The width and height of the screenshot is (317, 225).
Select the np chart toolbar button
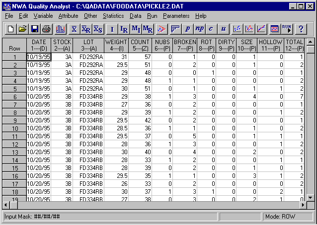[x=200, y=29]
